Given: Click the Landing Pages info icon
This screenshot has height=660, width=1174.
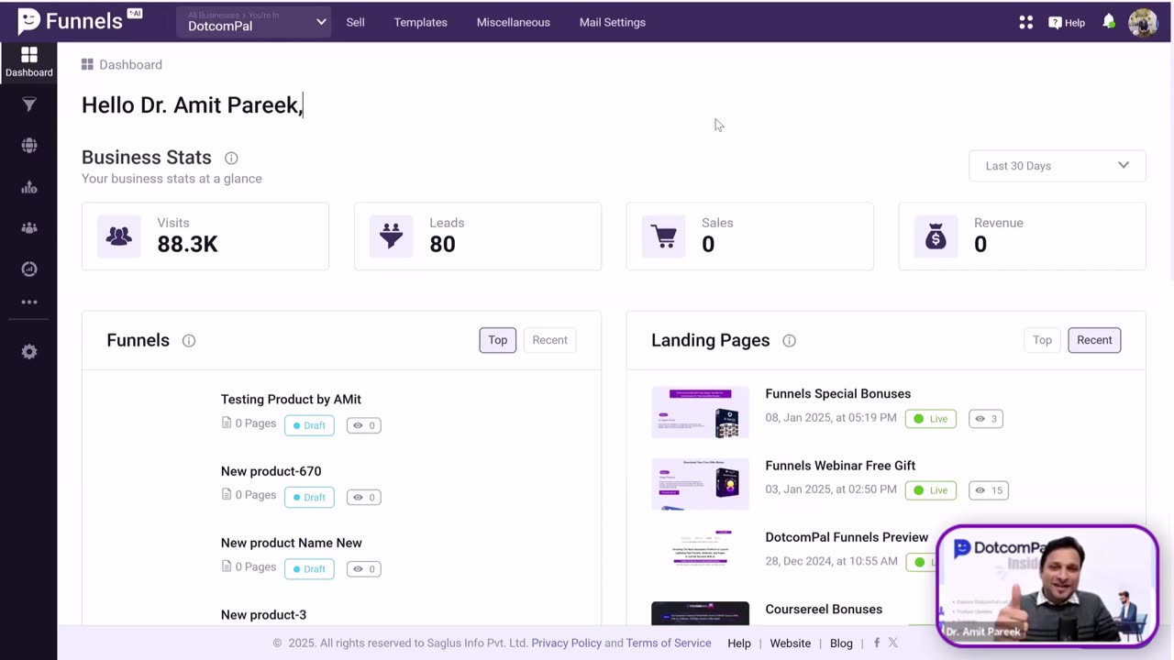Looking at the screenshot, I should [789, 341].
